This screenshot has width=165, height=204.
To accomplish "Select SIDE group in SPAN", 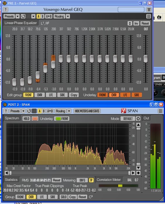I will tap(53, 197).
